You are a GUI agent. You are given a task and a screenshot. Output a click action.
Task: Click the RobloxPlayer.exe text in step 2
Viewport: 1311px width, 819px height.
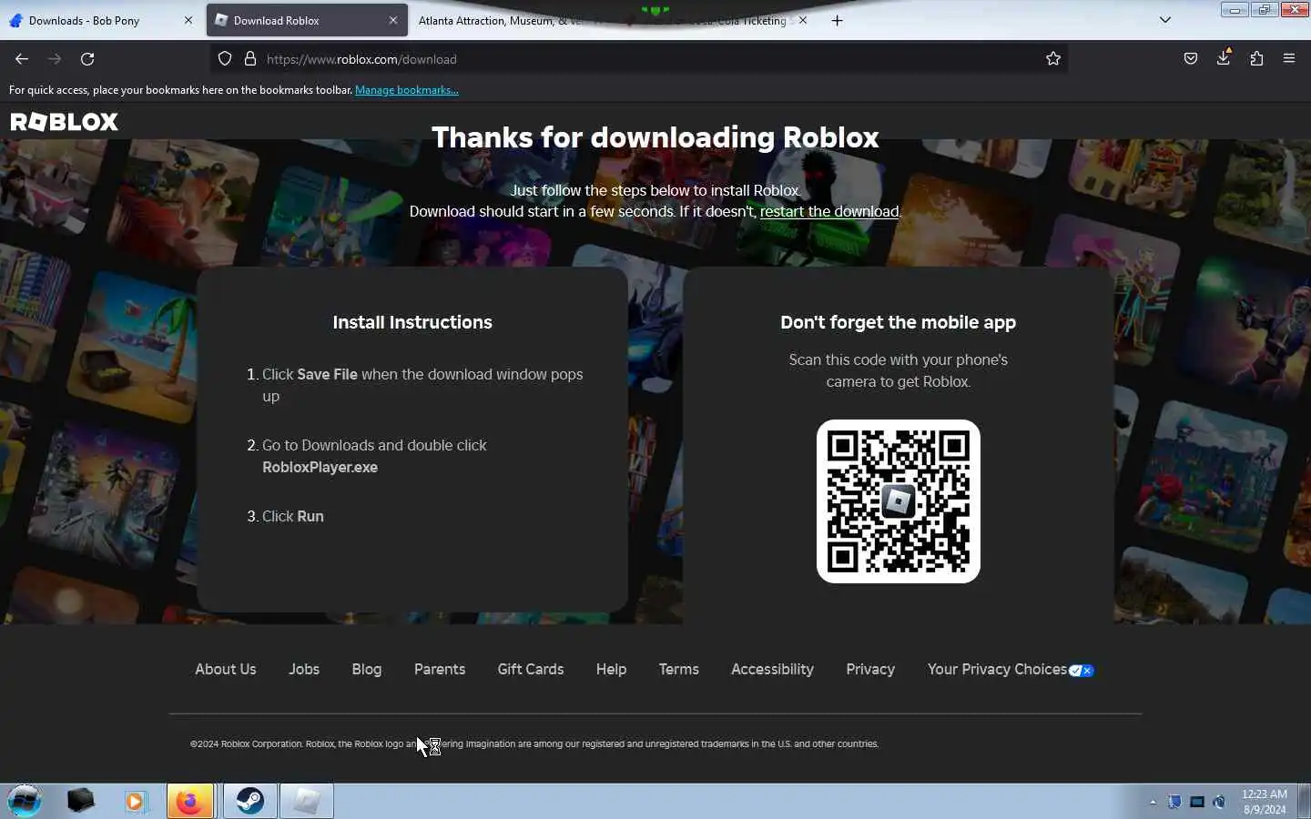pyautogui.click(x=320, y=467)
